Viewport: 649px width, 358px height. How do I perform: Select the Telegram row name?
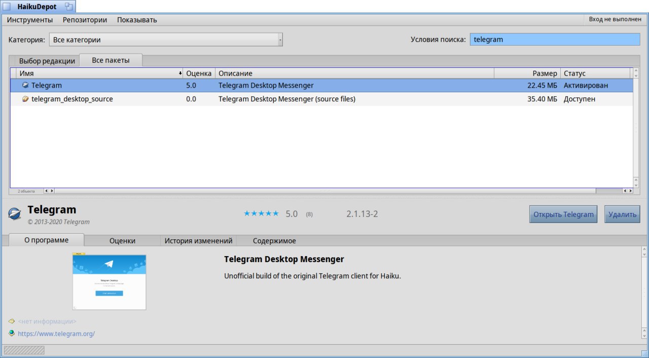(47, 86)
